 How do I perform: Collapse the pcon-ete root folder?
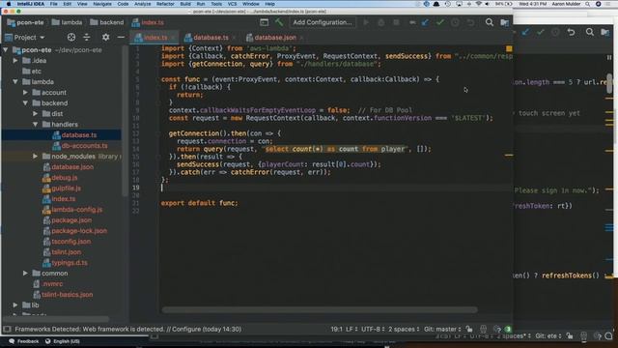point(6,50)
